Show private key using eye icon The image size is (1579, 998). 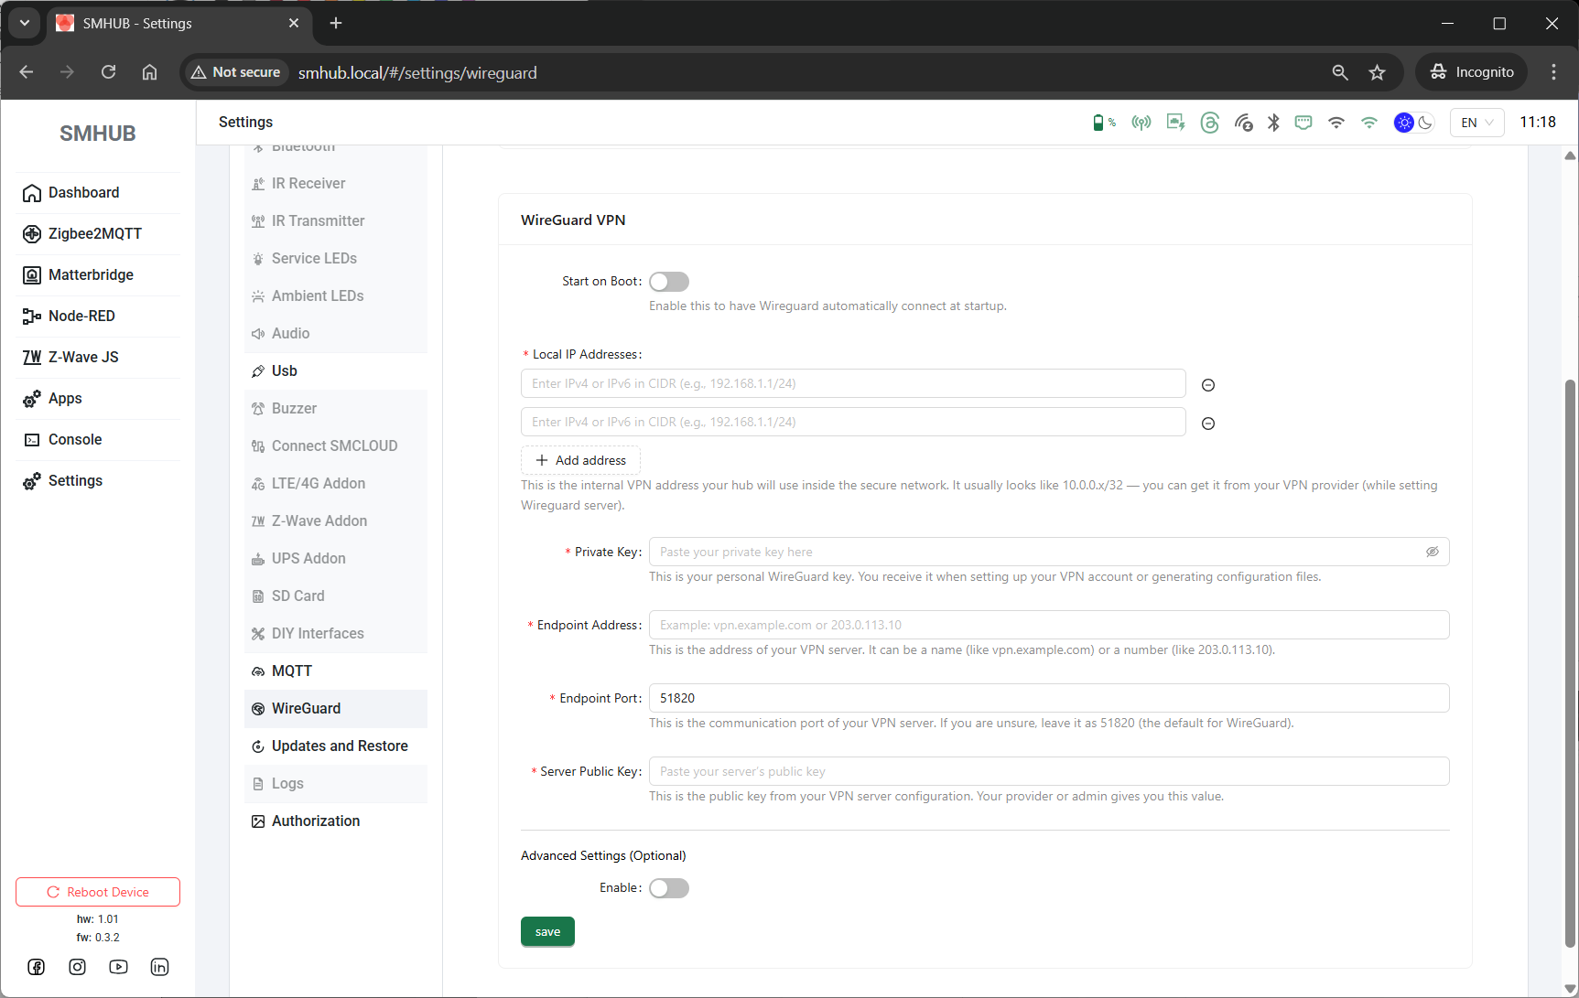(x=1433, y=552)
